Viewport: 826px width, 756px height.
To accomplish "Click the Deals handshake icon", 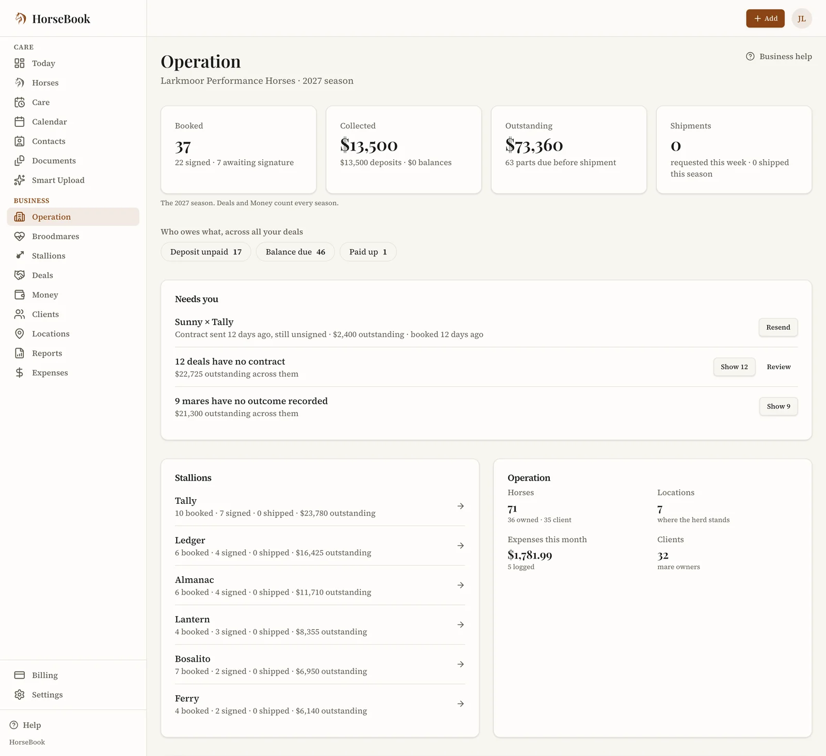I will [20, 275].
